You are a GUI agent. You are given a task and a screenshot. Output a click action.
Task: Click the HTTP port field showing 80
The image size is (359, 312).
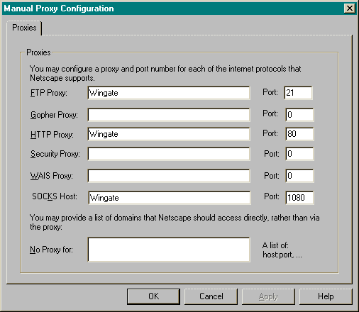tap(299, 134)
